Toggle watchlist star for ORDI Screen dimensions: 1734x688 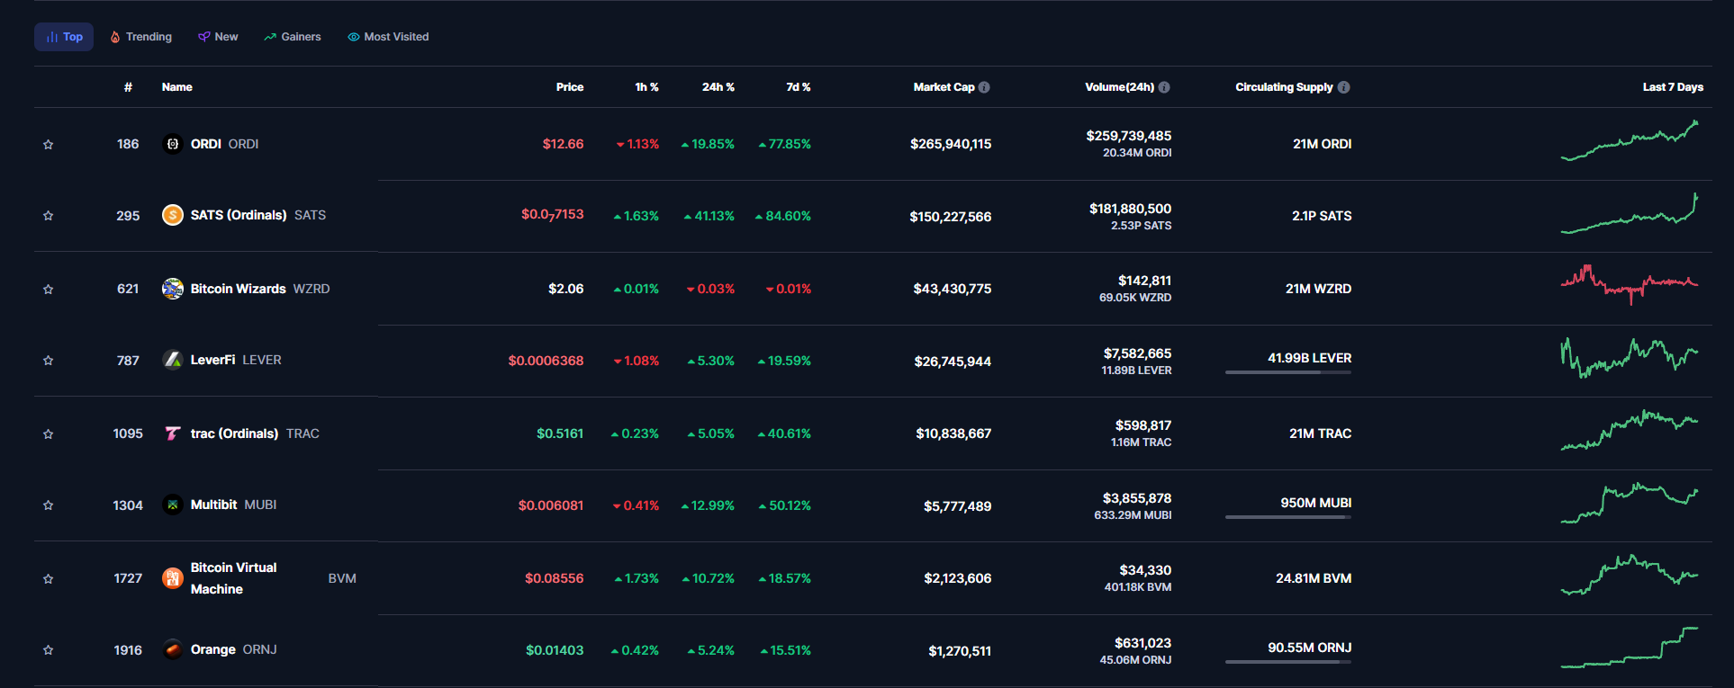pos(49,145)
